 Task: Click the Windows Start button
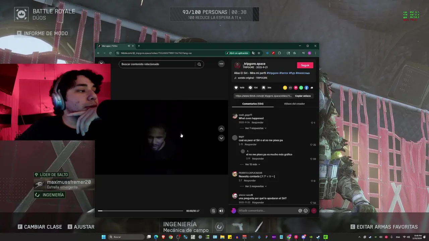[x=104, y=237]
